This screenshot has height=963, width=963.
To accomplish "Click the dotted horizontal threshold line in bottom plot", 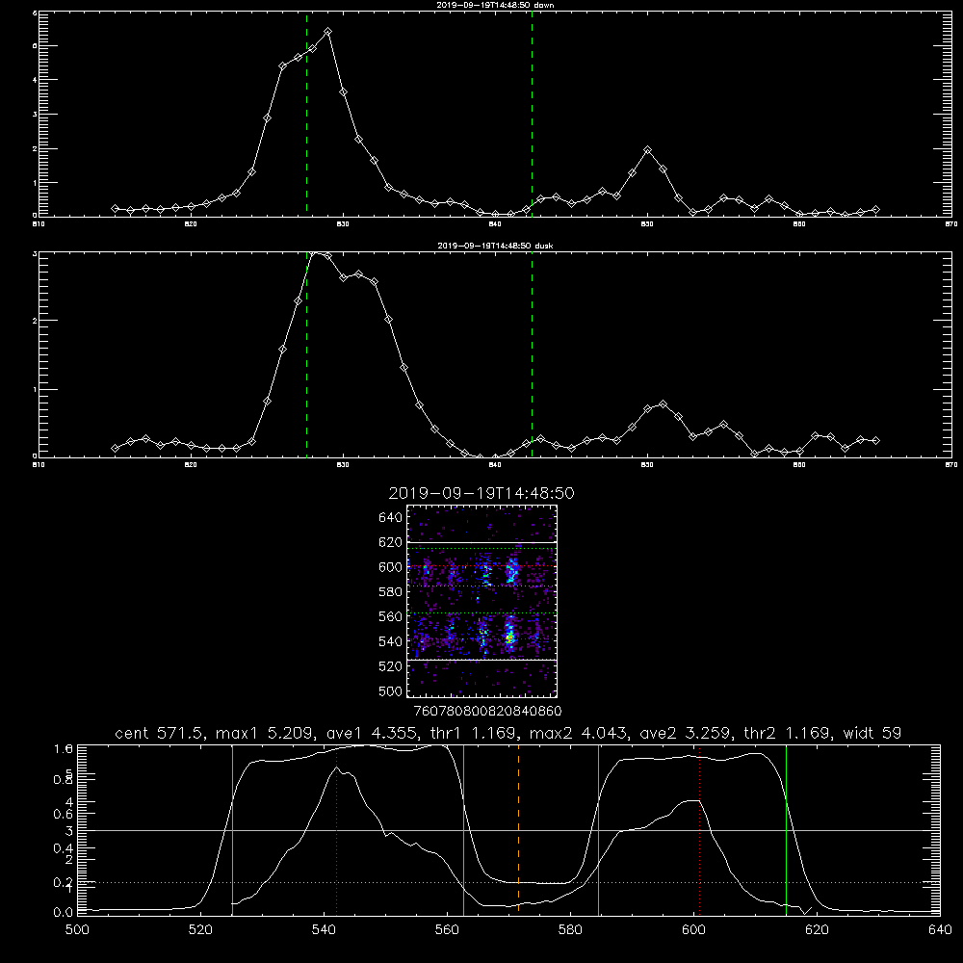I will 508,882.
